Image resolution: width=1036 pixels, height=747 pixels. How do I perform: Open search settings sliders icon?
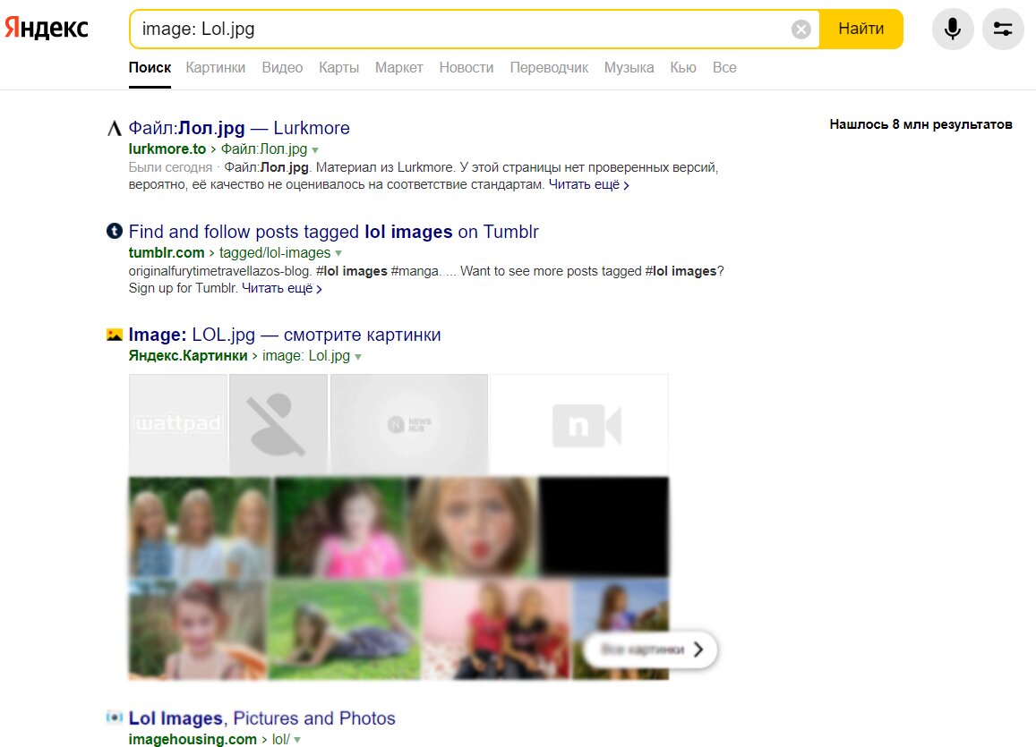tap(1002, 29)
